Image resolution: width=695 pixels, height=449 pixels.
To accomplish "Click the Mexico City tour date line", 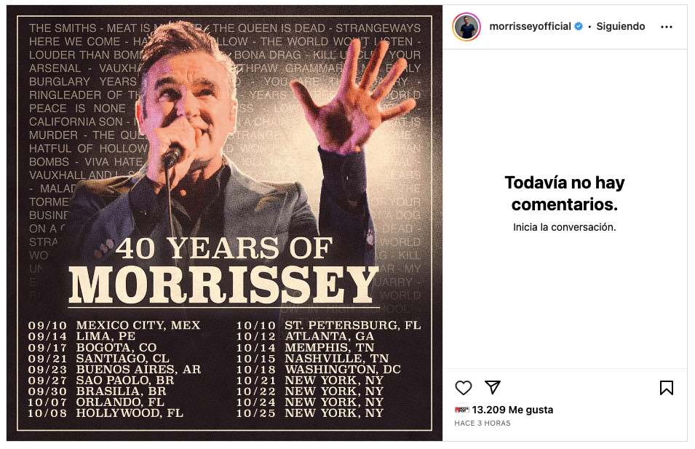I will click(x=115, y=325).
